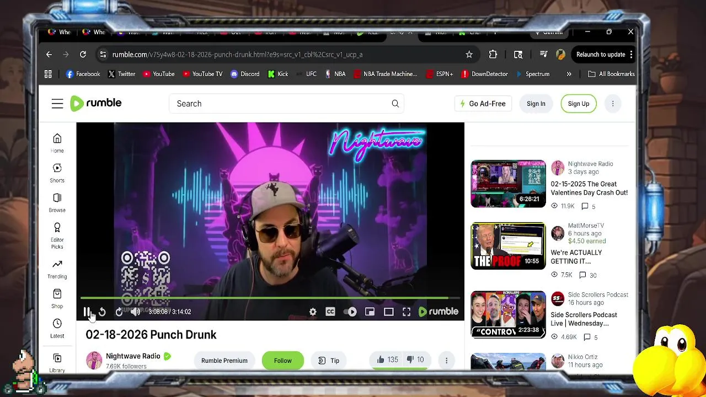Image resolution: width=706 pixels, height=397 pixels.
Task: Click the site info icon in the address bar
Action: coord(103,55)
